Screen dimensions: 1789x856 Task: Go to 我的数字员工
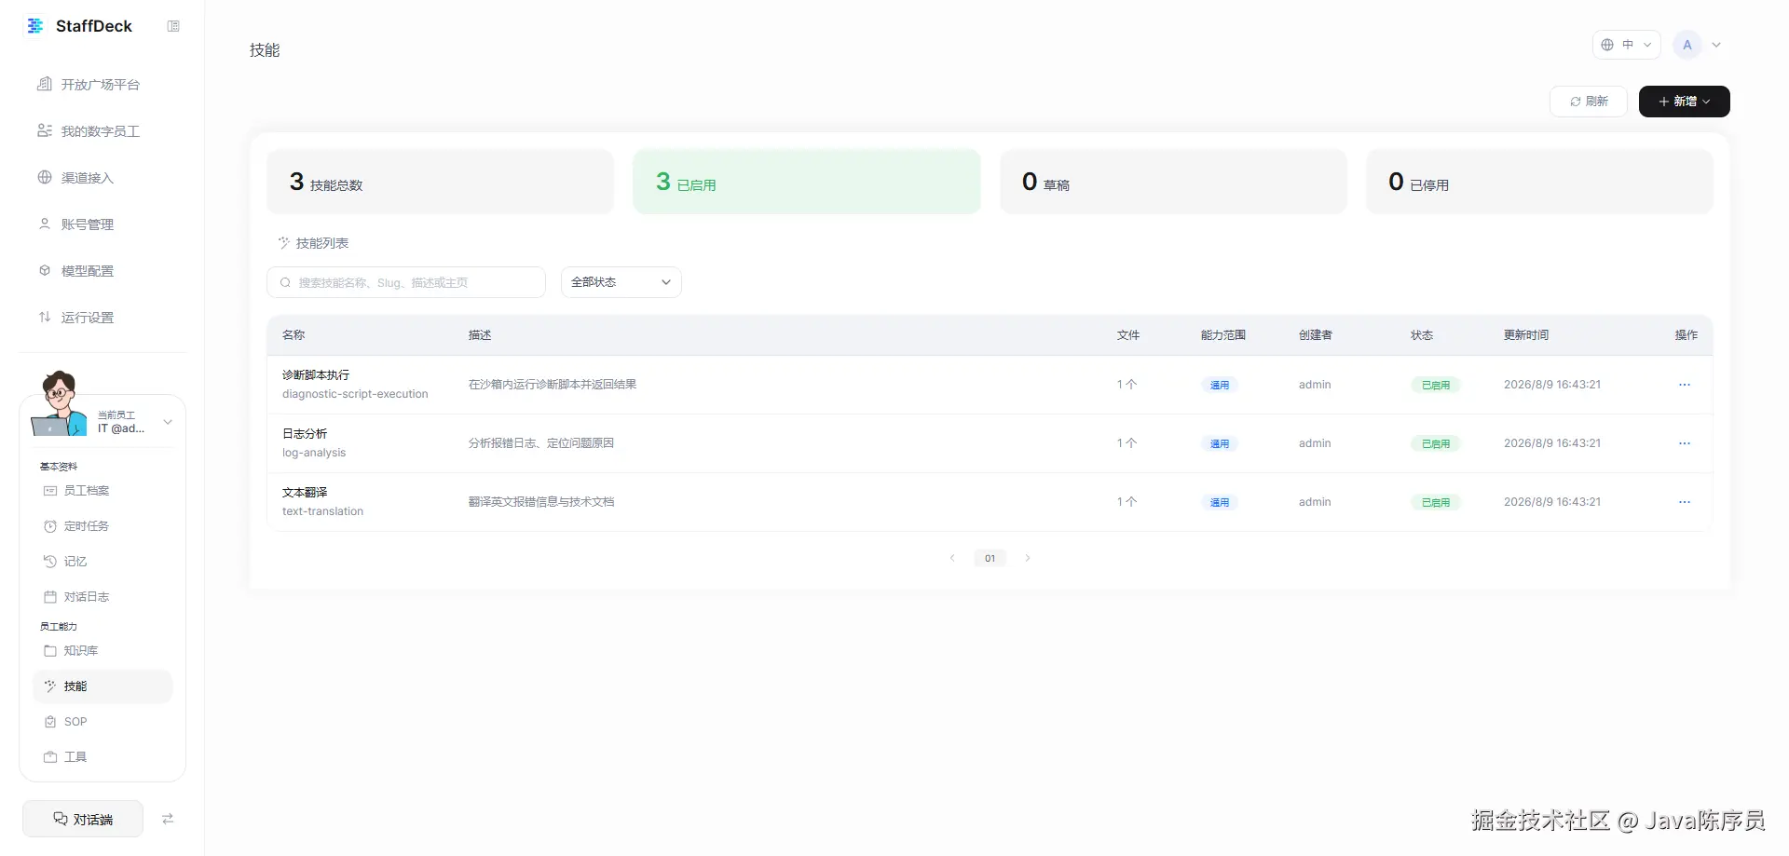click(89, 131)
